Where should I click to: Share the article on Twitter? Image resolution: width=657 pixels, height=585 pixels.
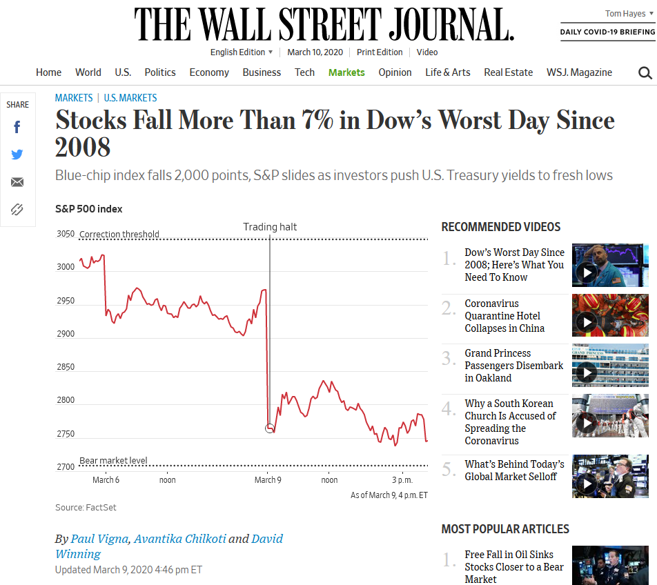(x=17, y=155)
